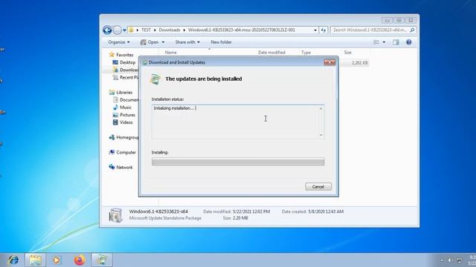Screen dimensions: 476x267
Task: Close the Download and Install Updates dialog
Action: [x=329, y=62]
